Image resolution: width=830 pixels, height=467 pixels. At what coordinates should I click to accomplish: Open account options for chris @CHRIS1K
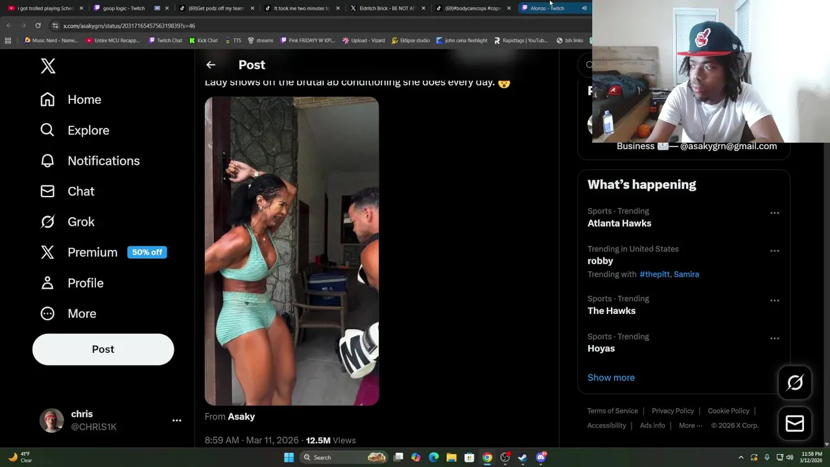[x=176, y=420]
